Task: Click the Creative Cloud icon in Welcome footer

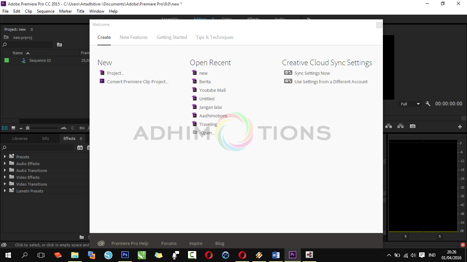Action: click(x=101, y=243)
